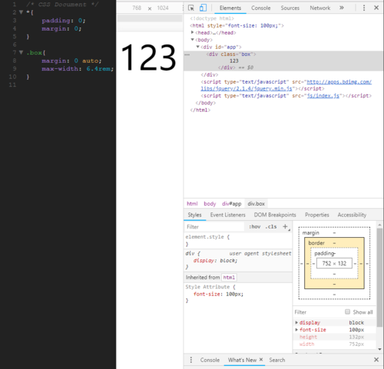Click the html inherited-from link
The image size is (384, 369).
(x=229, y=277)
